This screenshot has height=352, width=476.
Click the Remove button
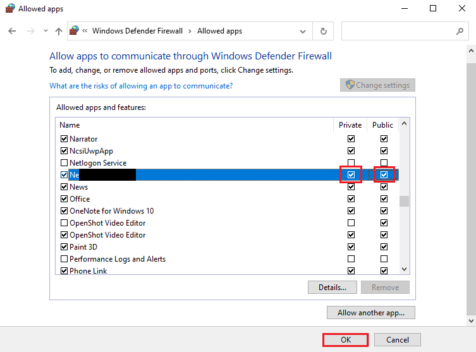point(385,288)
